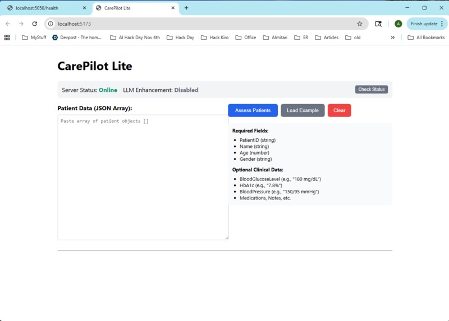Open the Office bookmark folder
Image resolution: width=449 pixels, height=321 pixels.
coord(246,38)
